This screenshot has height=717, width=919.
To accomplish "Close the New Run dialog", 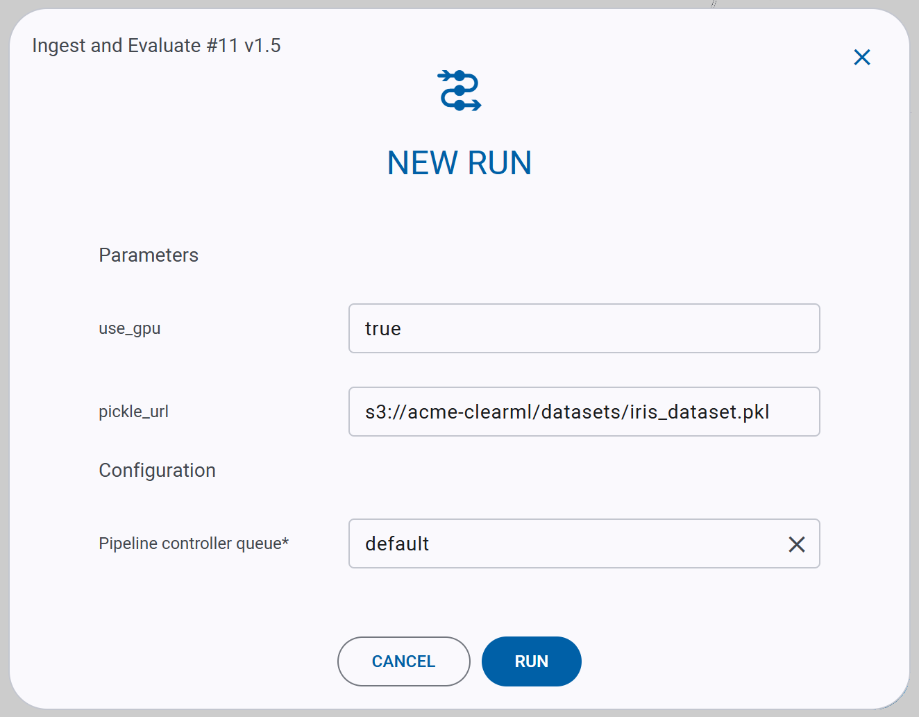I will click(861, 58).
